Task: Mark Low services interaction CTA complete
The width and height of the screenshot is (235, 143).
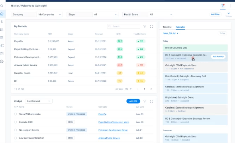Action: coord(16,138)
